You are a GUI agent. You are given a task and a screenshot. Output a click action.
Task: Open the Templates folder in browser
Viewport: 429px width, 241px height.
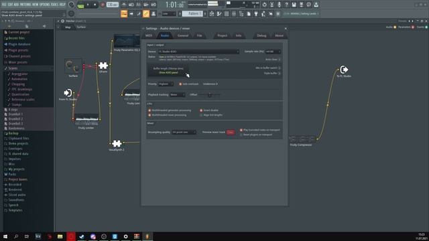pyautogui.click(x=15, y=210)
